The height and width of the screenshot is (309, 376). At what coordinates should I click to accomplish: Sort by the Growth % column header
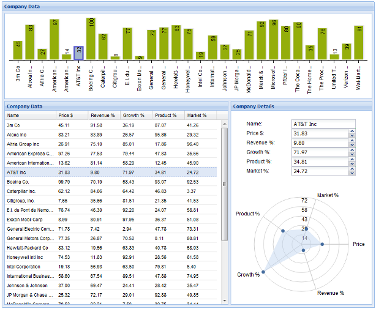(x=136, y=115)
